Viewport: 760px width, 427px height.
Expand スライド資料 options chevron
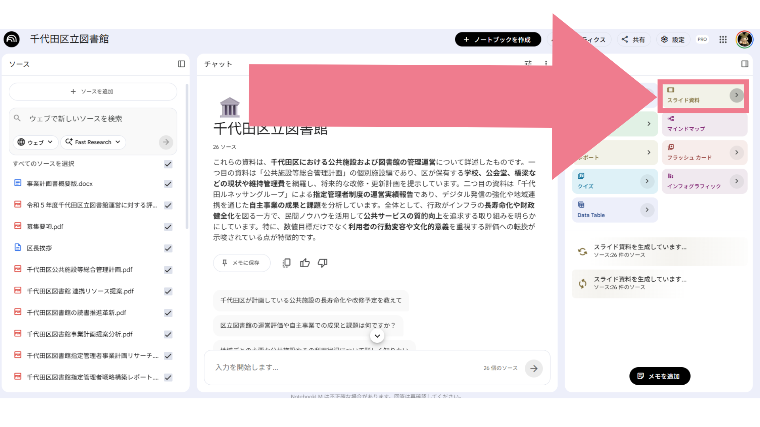736,95
